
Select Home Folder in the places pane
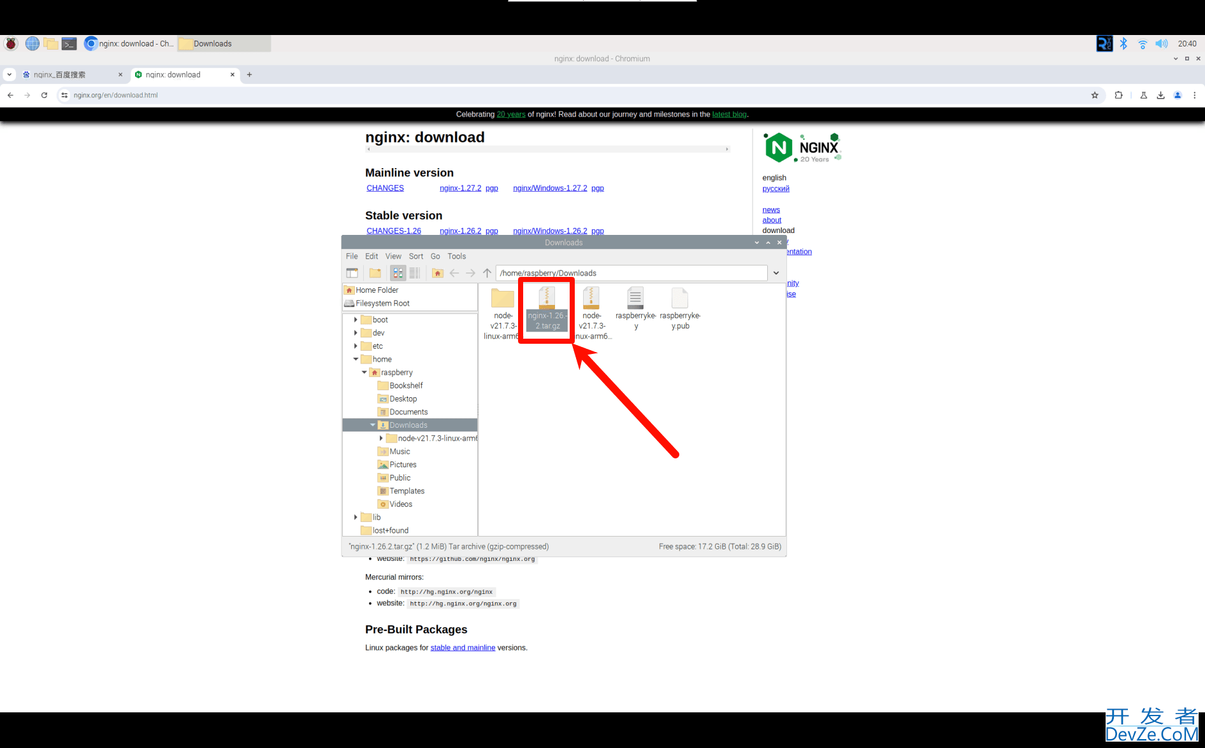tap(410, 290)
